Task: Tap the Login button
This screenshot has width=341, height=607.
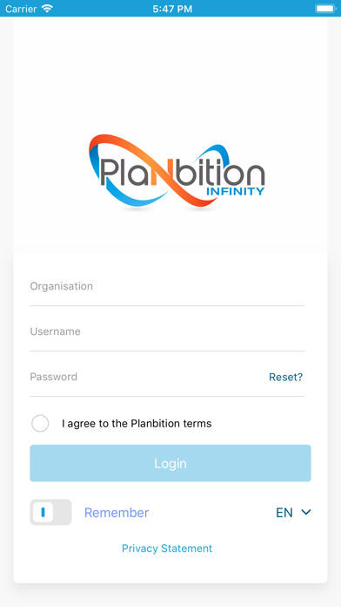Action: (170, 463)
